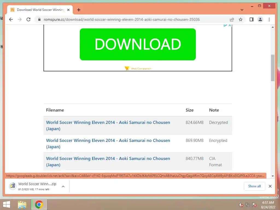Minimize the Chrome window
This screenshot has width=280, height=210.
[x=252, y=6]
